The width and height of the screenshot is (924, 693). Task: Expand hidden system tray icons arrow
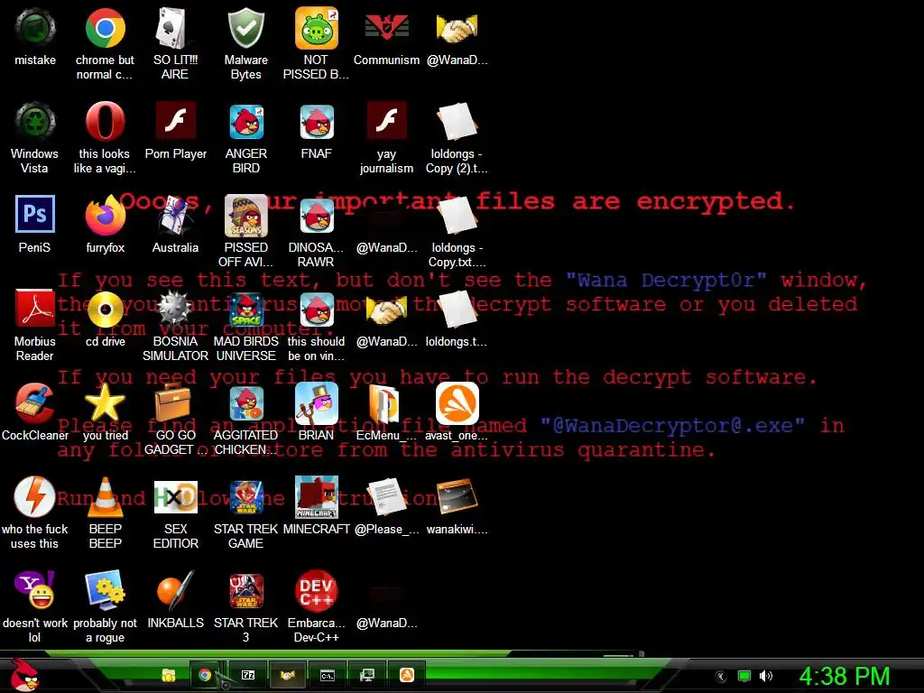(x=720, y=677)
